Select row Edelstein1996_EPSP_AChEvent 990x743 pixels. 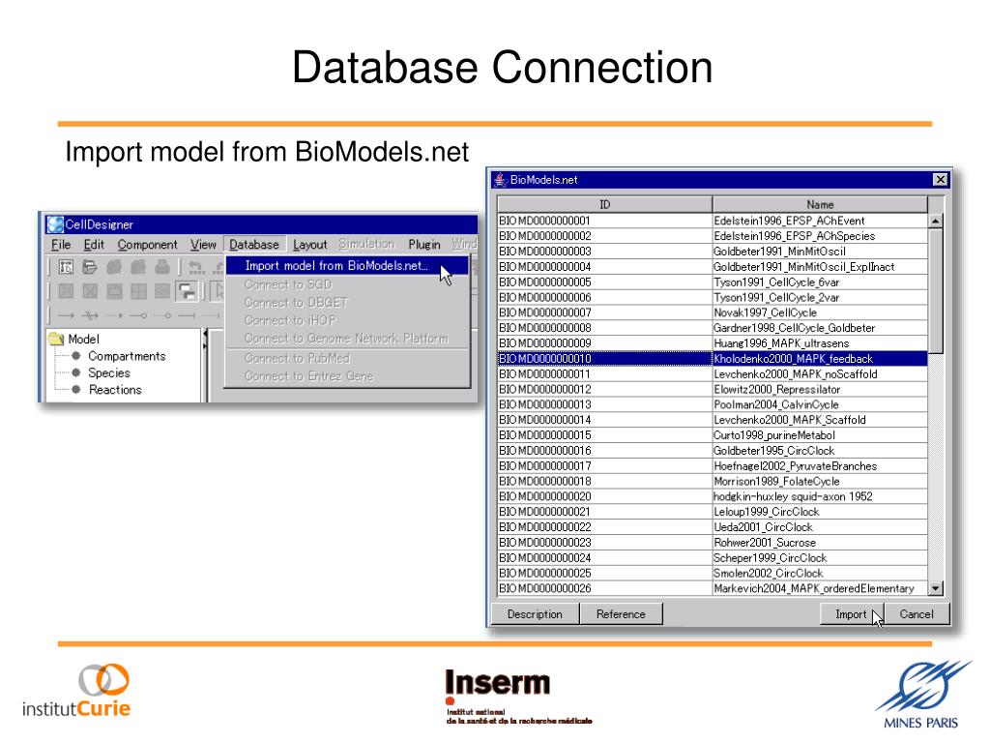pyautogui.click(x=713, y=221)
